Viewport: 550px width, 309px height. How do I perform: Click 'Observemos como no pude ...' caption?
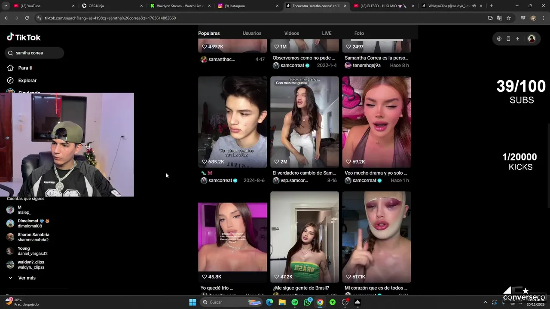(304, 58)
